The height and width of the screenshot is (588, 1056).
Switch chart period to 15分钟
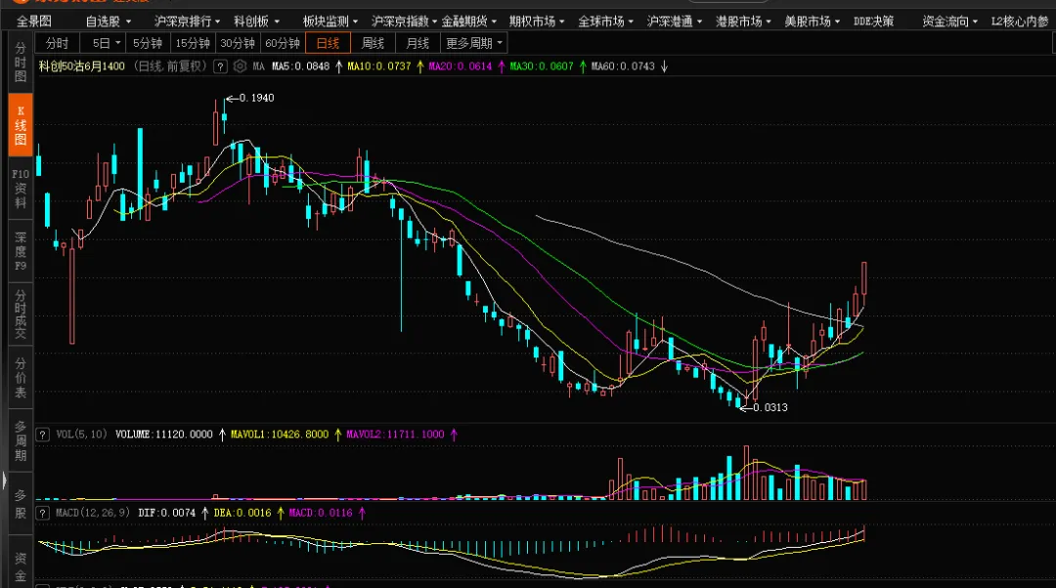(193, 43)
